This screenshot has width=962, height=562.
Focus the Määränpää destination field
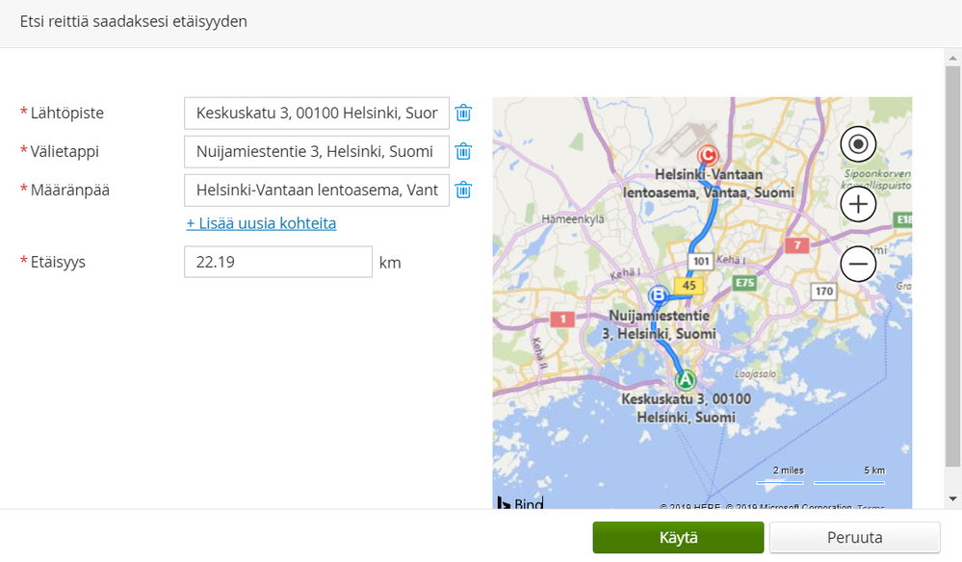(x=316, y=190)
